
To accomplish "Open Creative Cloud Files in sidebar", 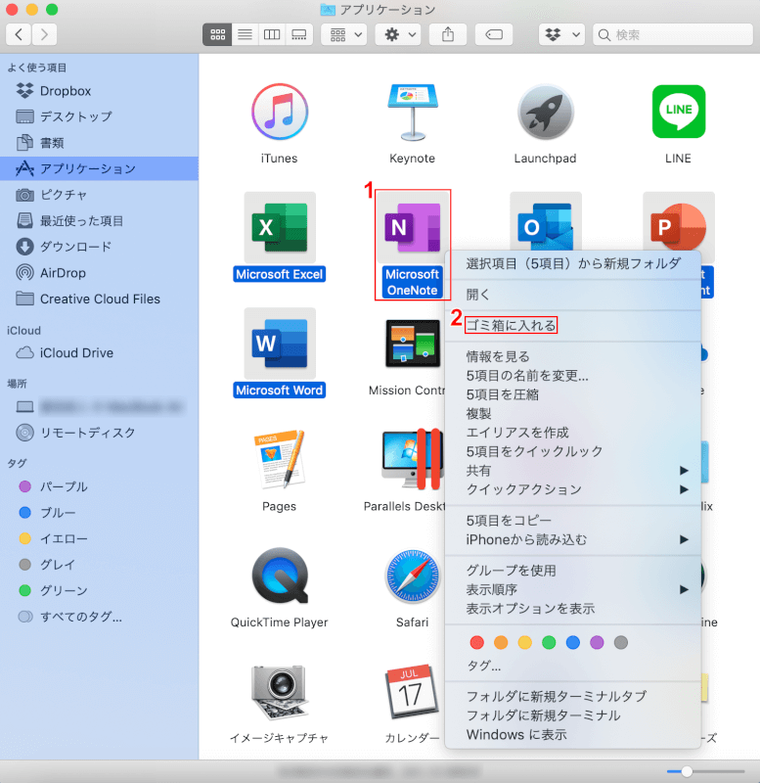I will pyautogui.click(x=100, y=299).
